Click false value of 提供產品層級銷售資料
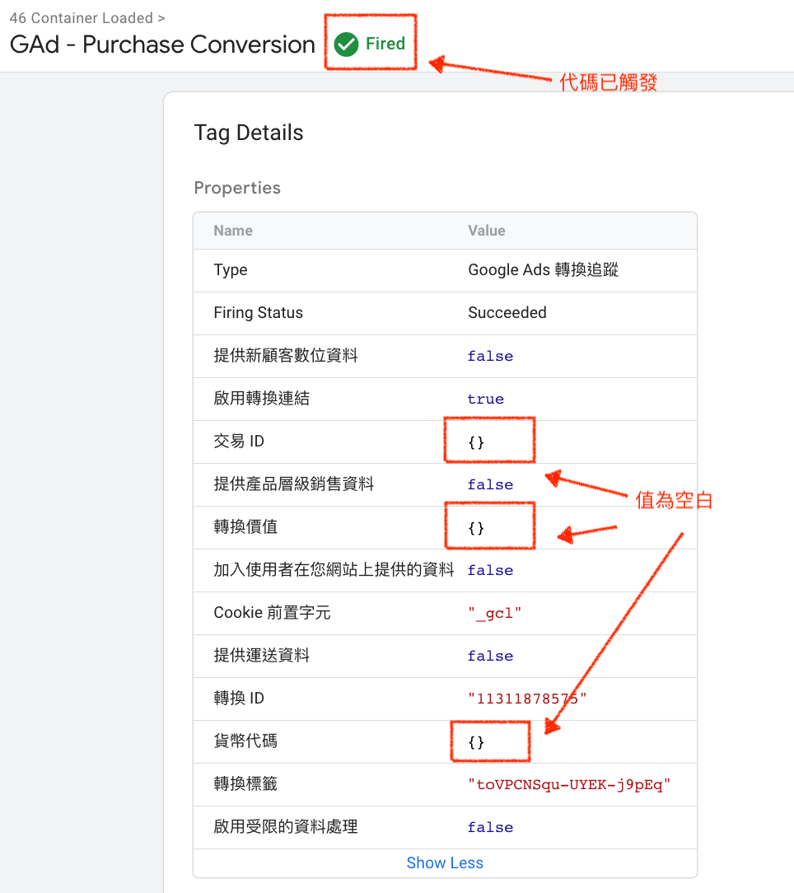This screenshot has width=794, height=893. (x=490, y=485)
